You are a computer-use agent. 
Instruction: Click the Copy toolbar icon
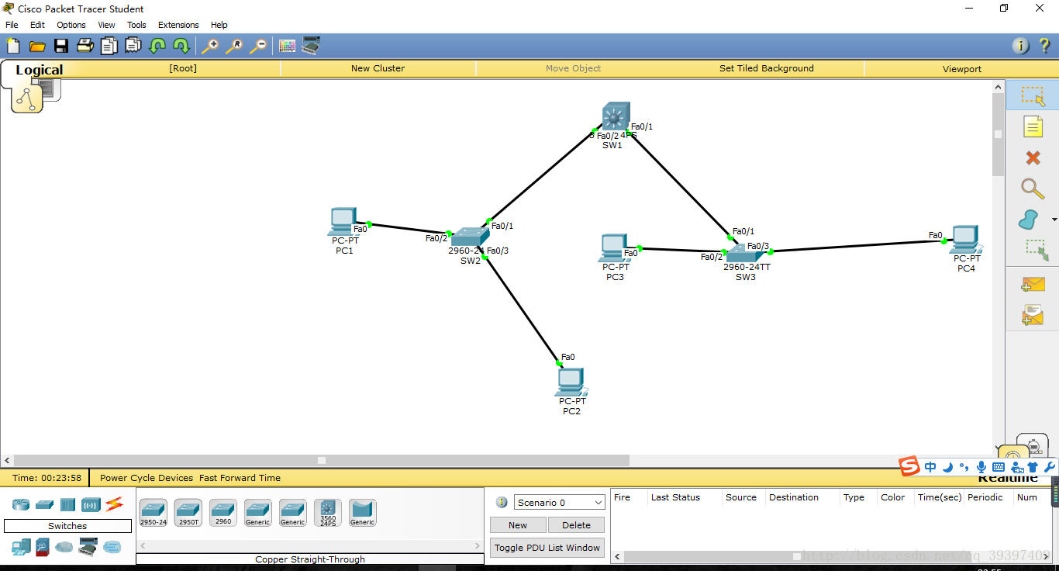pyautogui.click(x=109, y=46)
